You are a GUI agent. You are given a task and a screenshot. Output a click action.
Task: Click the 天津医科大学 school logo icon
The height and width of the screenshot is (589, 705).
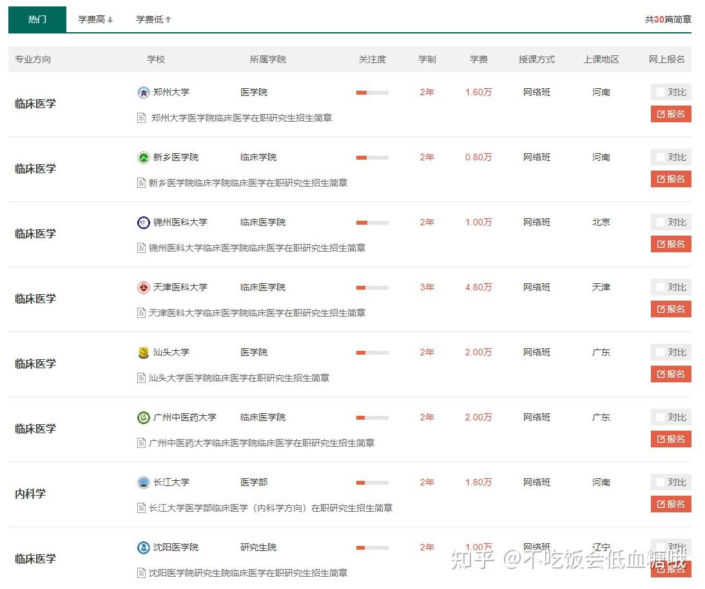[x=144, y=288]
